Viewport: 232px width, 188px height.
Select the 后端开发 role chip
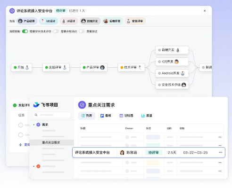[x=113, y=21]
